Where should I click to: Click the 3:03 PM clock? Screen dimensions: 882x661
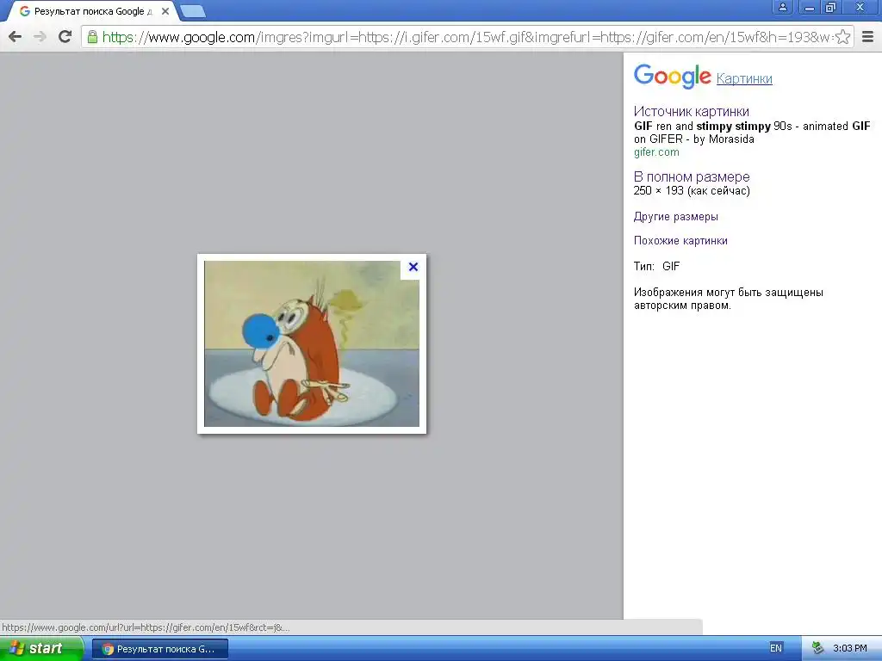pos(850,649)
